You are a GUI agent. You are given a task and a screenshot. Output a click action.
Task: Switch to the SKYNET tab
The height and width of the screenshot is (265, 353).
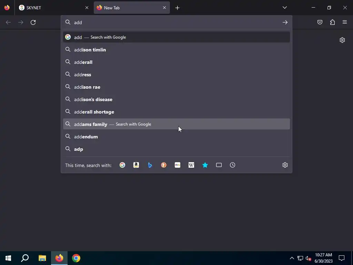coord(53,8)
